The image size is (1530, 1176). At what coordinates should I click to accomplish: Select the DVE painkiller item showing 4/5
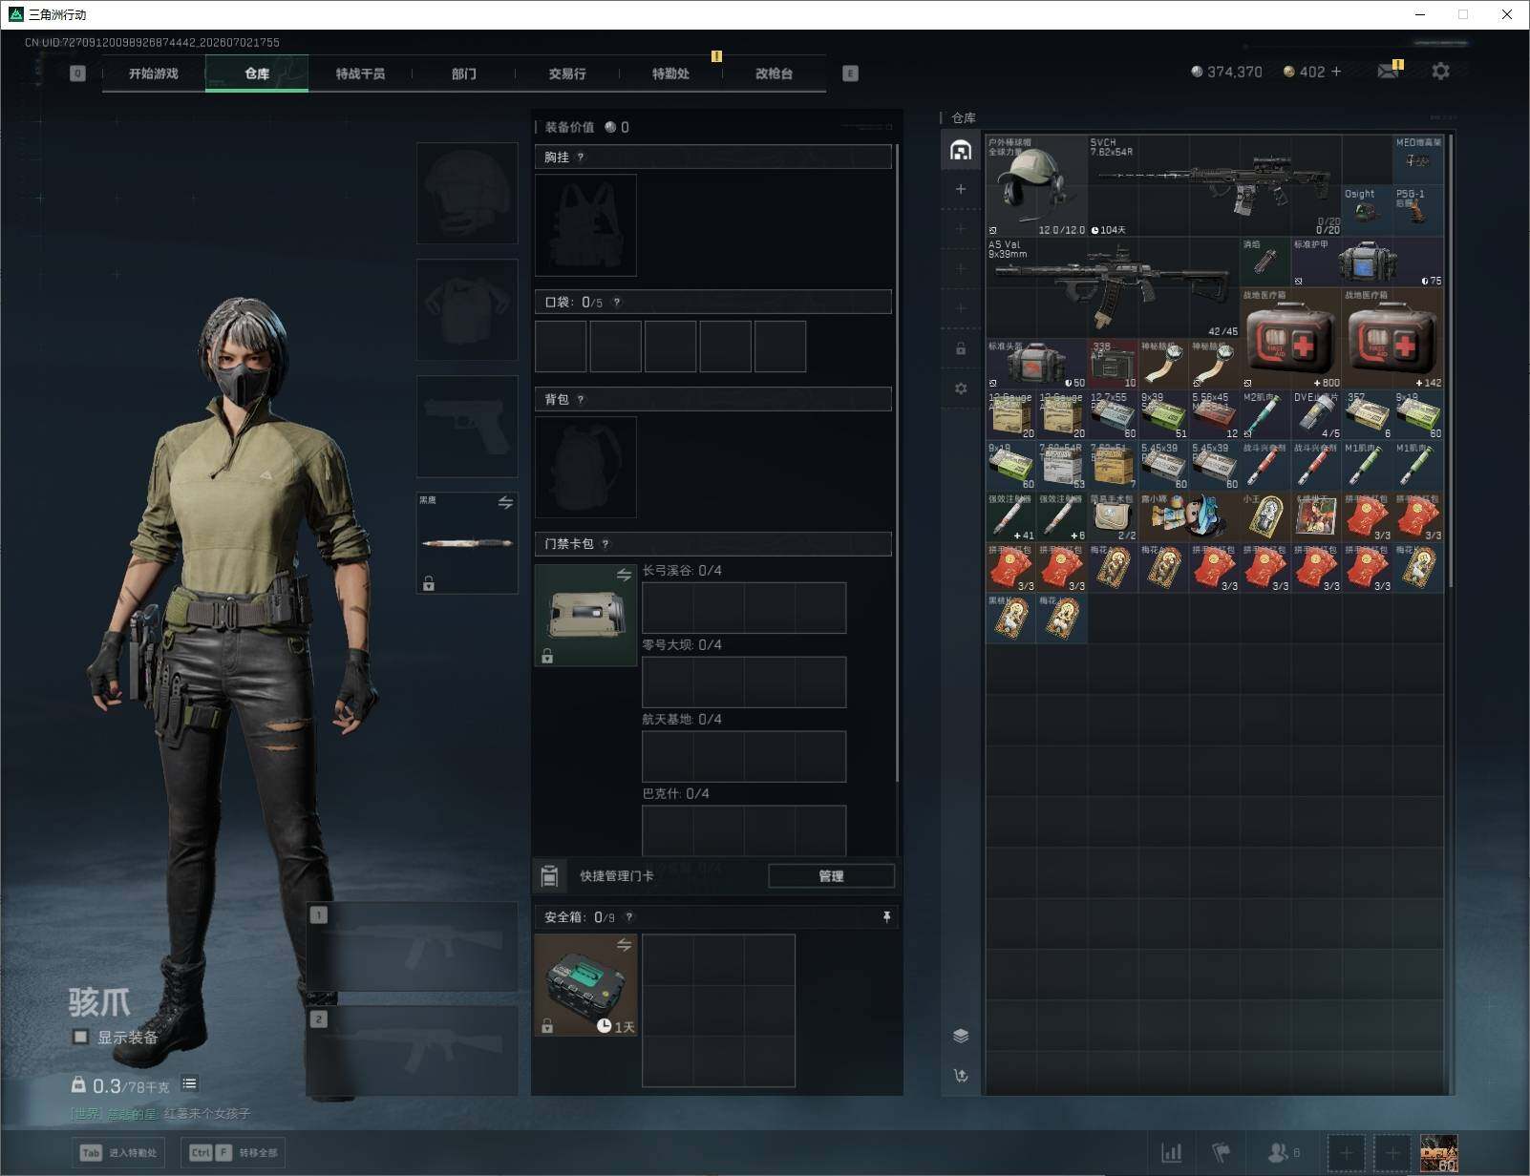(1316, 414)
